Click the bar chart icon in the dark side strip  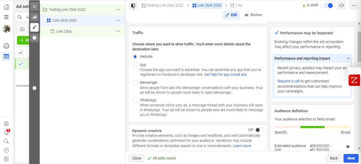click(x=34, y=17)
